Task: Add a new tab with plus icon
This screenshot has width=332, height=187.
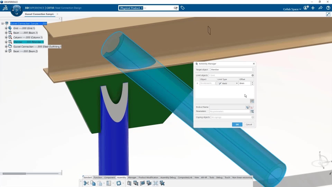Action: (57, 14)
